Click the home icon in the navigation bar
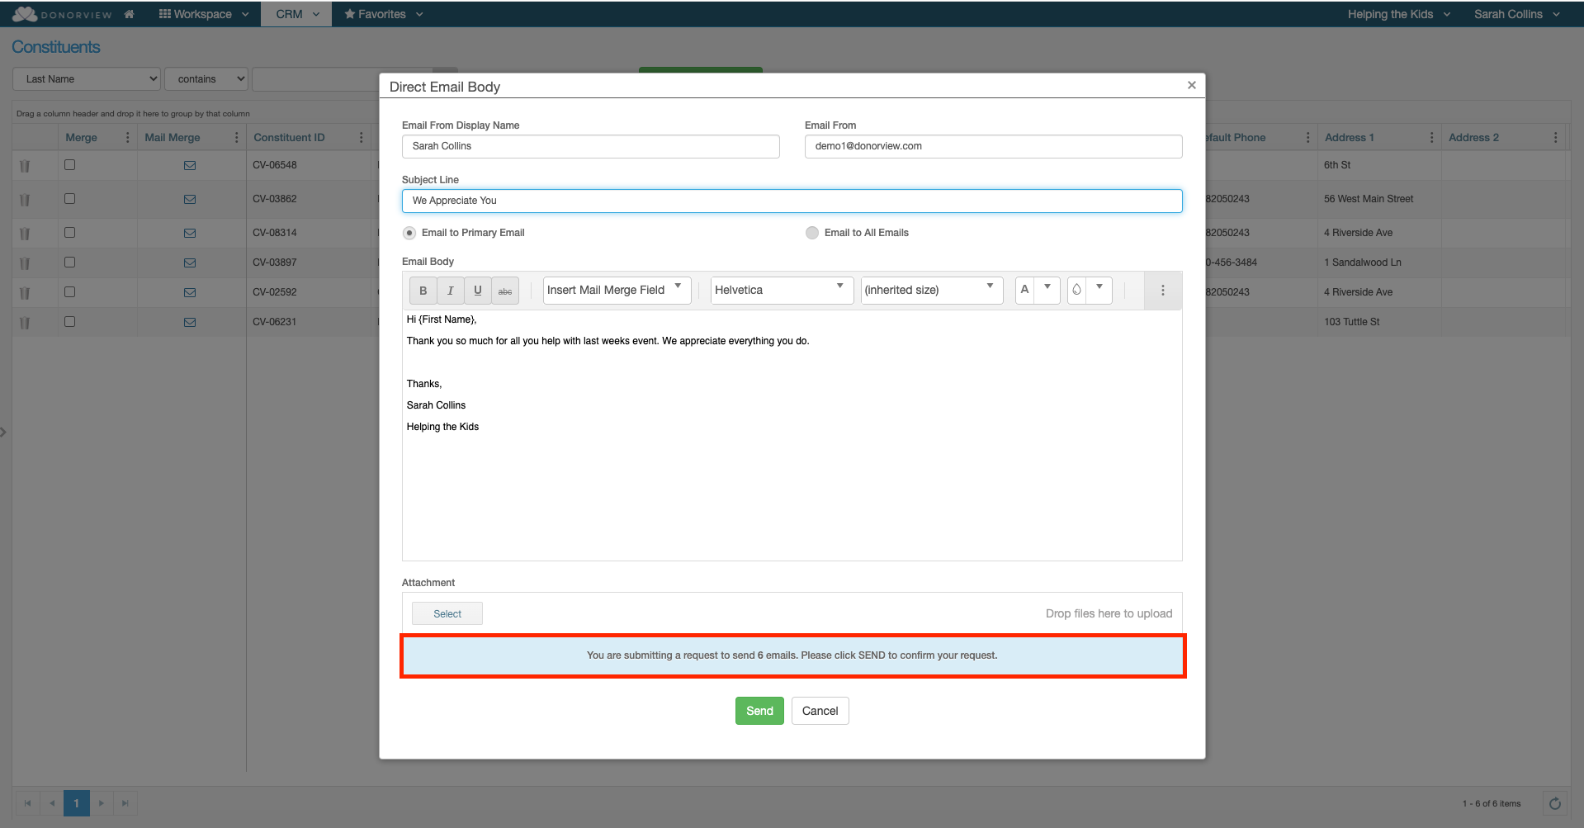Viewport: 1584px width, 828px height. pos(129,13)
